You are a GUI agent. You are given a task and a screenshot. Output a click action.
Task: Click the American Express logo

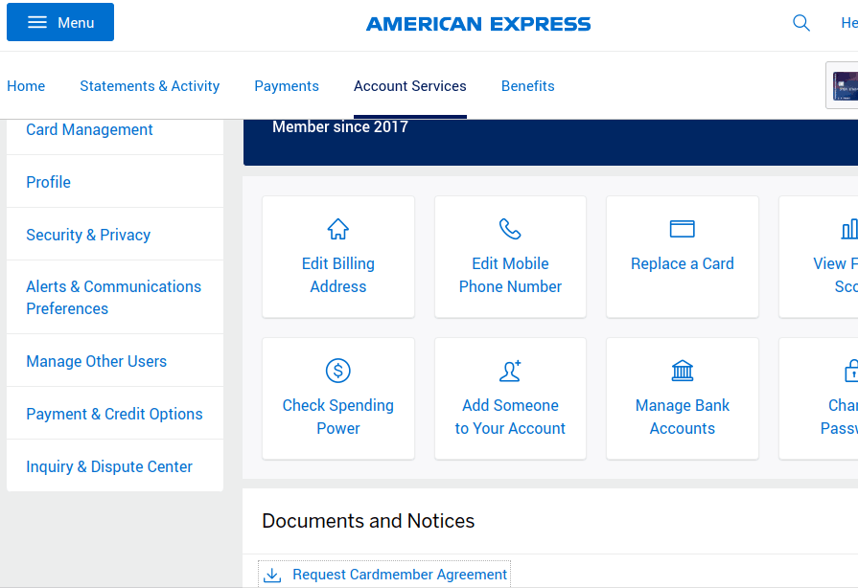click(478, 24)
